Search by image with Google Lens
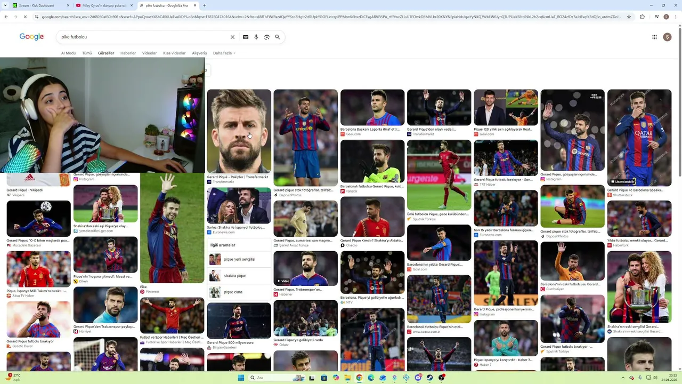 [267, 37]
